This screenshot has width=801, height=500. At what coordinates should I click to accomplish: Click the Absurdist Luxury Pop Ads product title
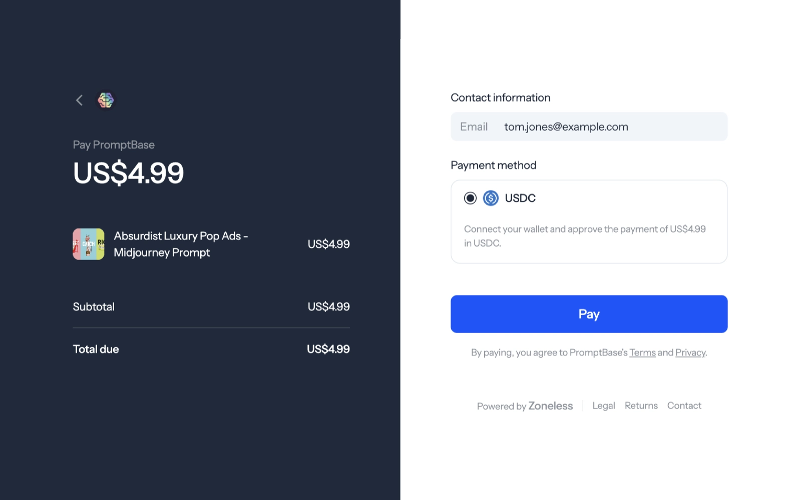coord(181,244)
